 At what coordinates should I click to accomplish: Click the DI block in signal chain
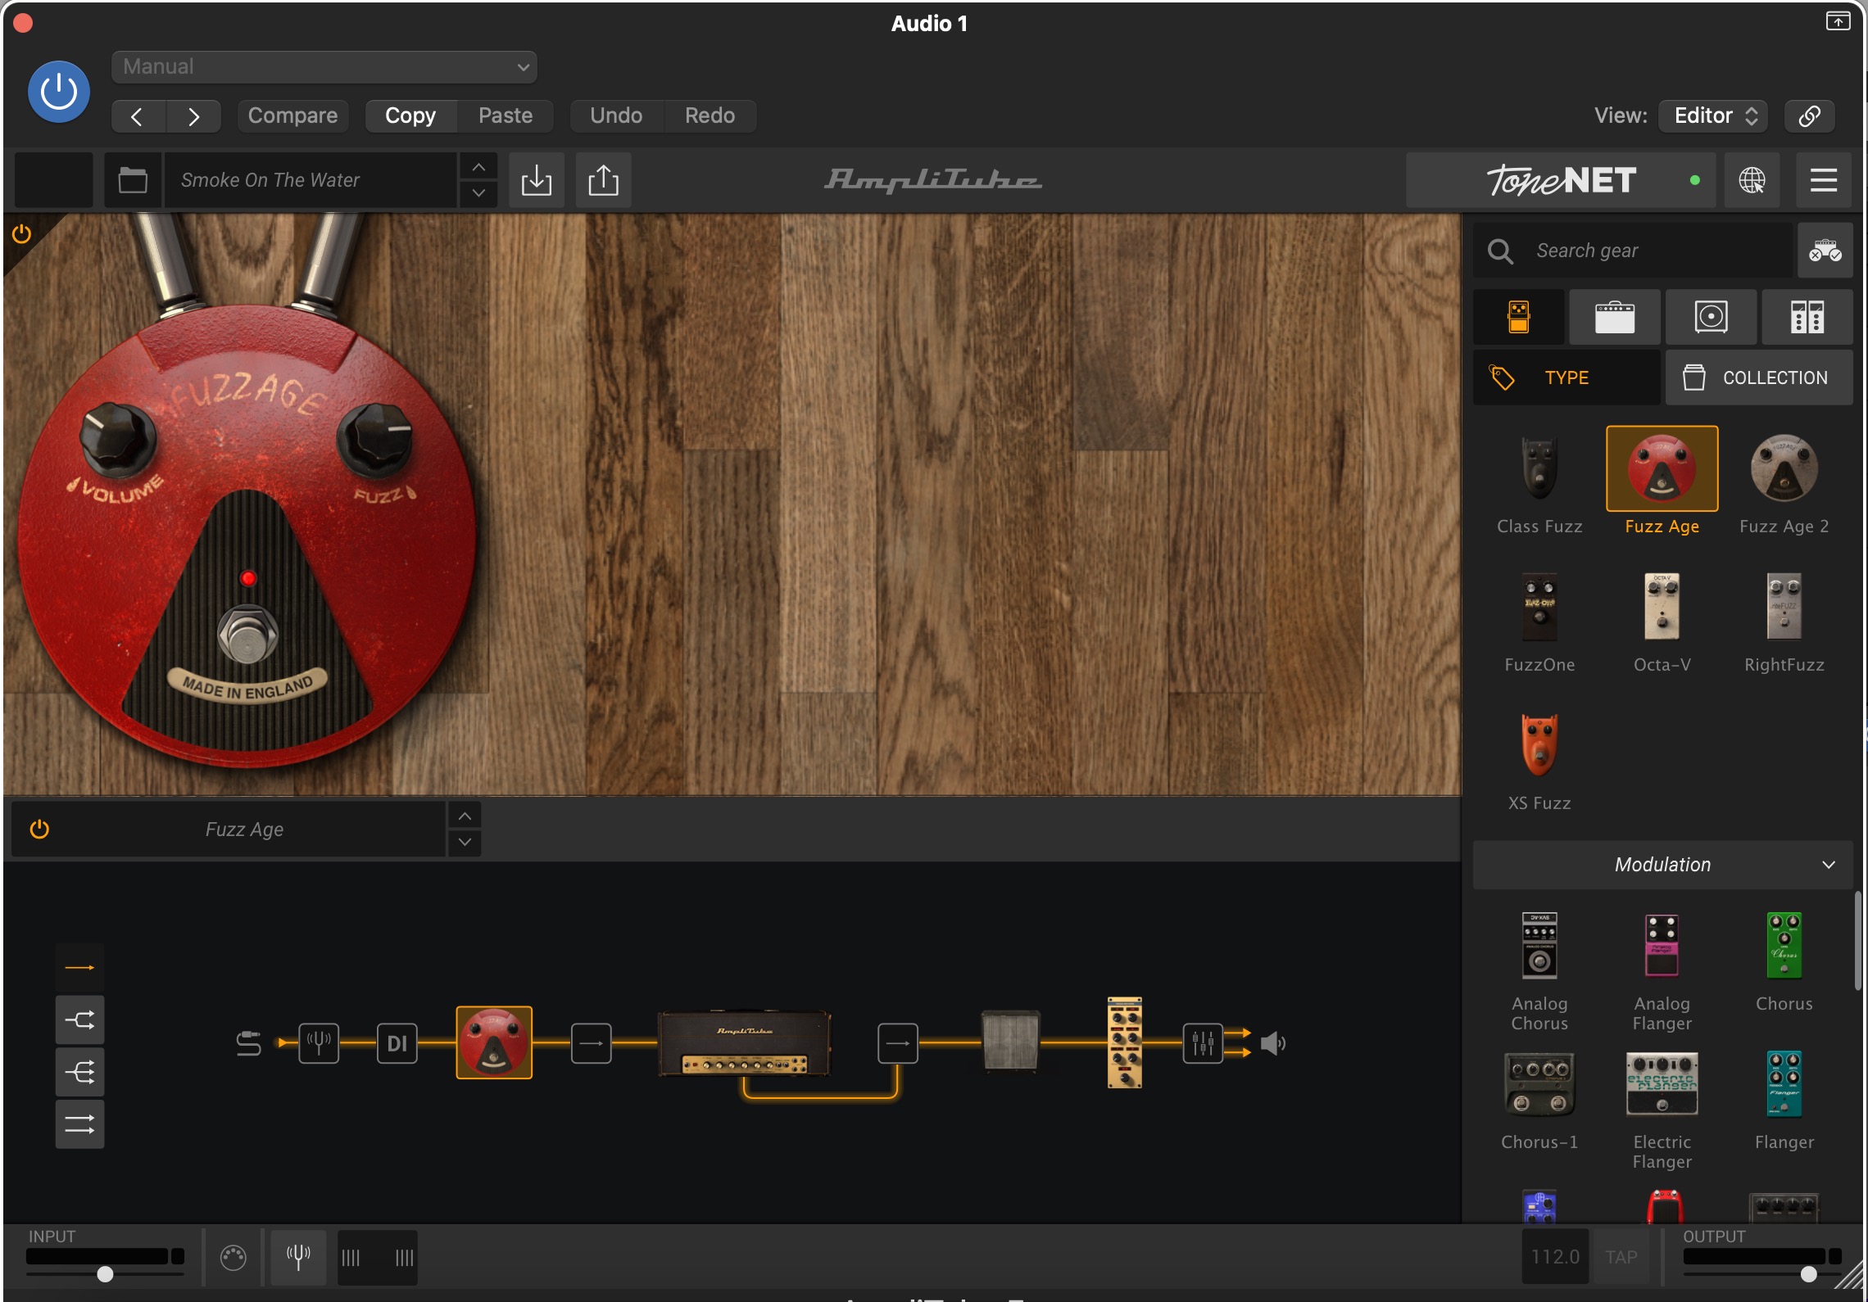pyautogui.click(x=397, y=1042)
